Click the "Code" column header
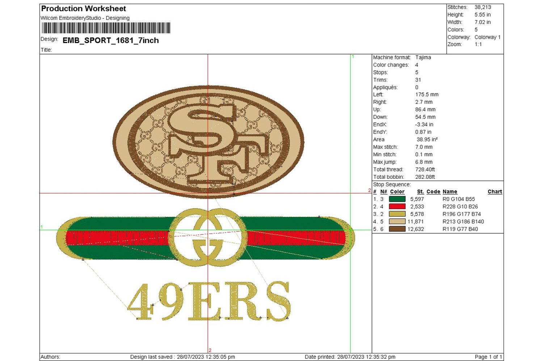The height and width of the screenshot is (361, 543). pos(433,192)
